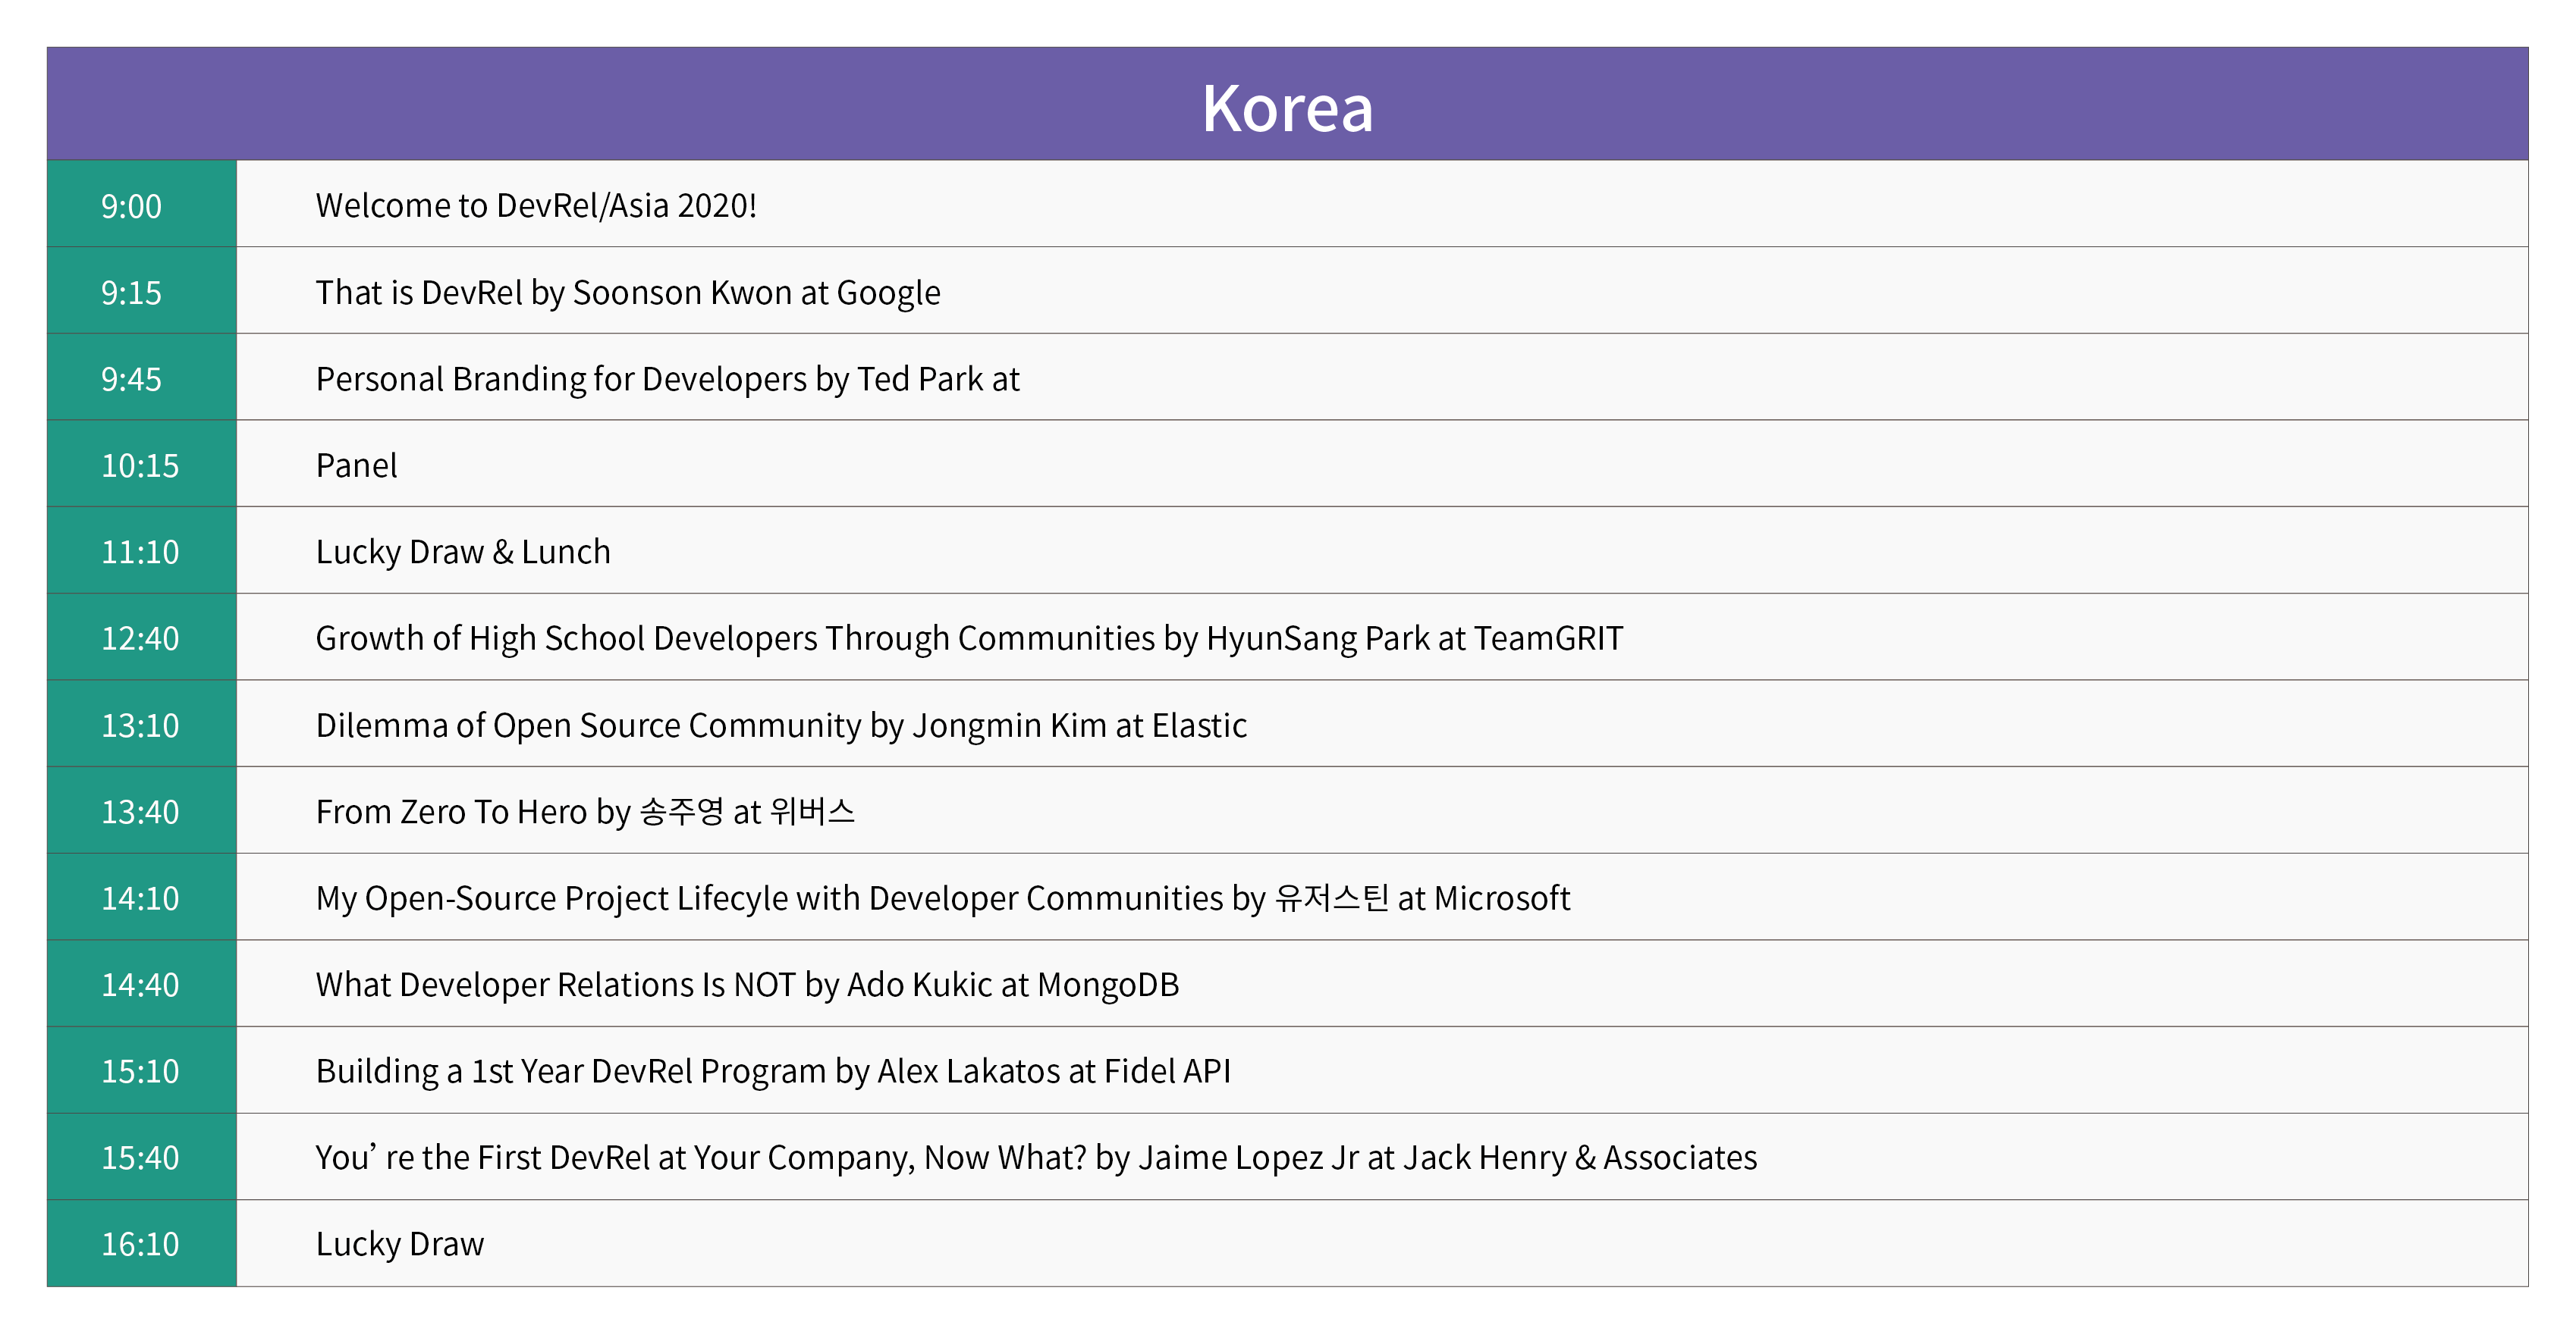Click the final 16:10 Lucky Draw row
The image size is (2576, 1344).
coord(399,1244)
